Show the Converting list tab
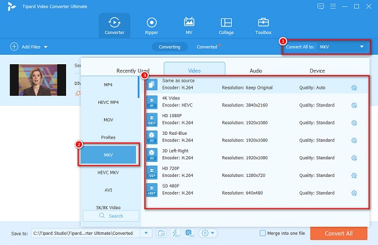The width and height of the screenshot is (378, 245). tap(169, 47)
